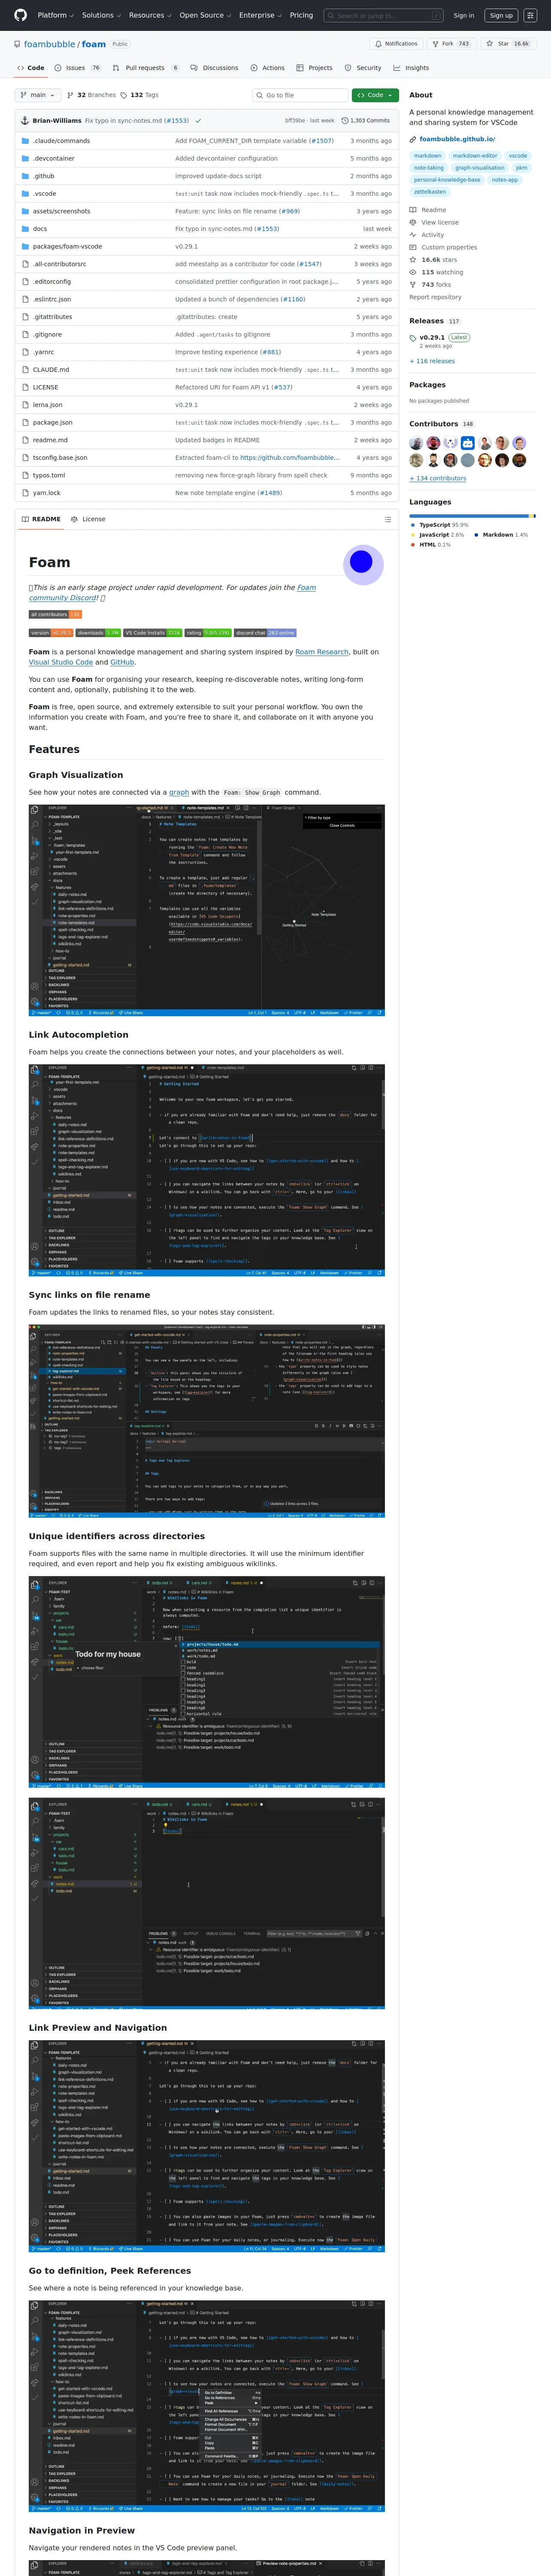Click the package.json file icon
The width and height of the screenshot is (551, 2576).
25,423
